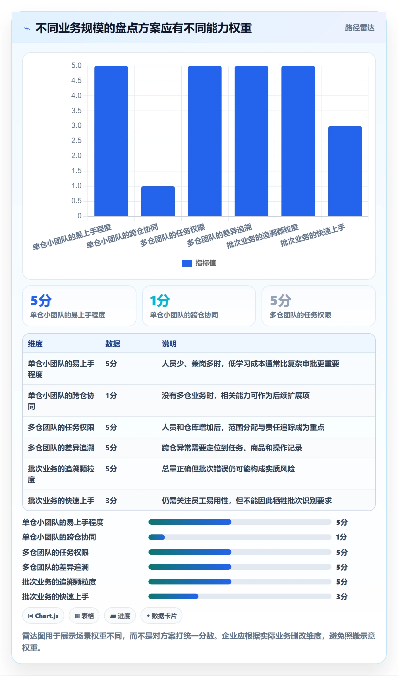
Task: Click the x-axis label 批次业务的快速上手
Action: coord(313,235)
